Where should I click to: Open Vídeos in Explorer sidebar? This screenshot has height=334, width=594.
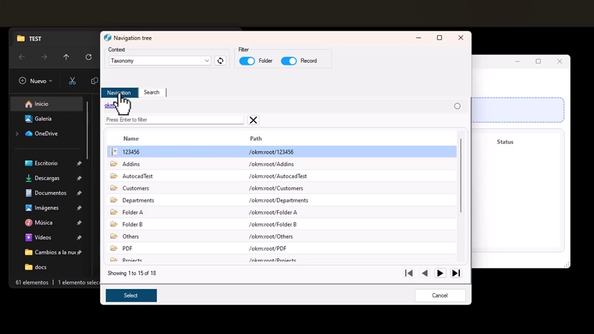tap(42, 237)
